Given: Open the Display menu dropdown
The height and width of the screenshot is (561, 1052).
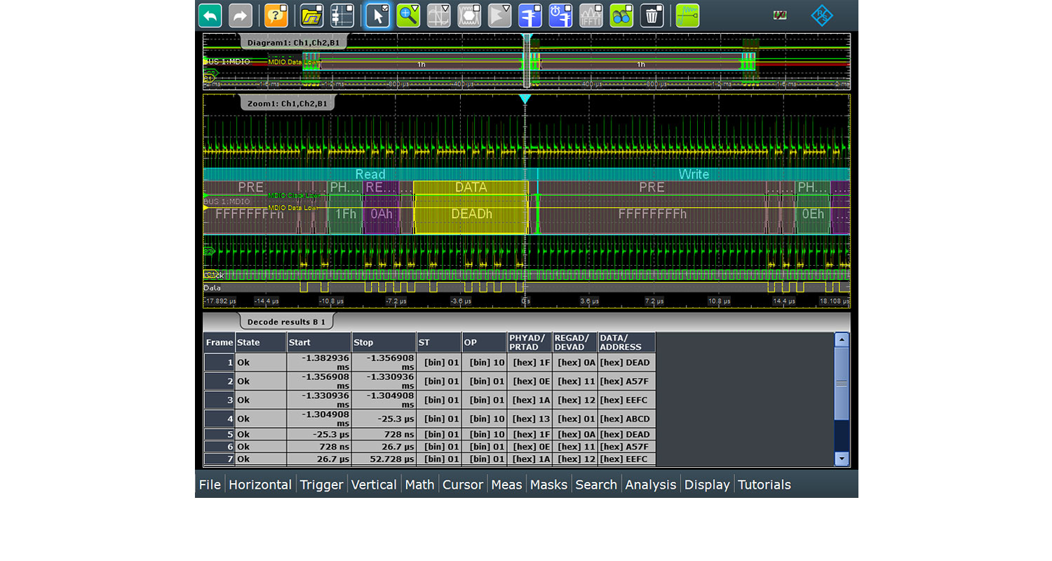Looking at the screenshot, I should point(707,485).
